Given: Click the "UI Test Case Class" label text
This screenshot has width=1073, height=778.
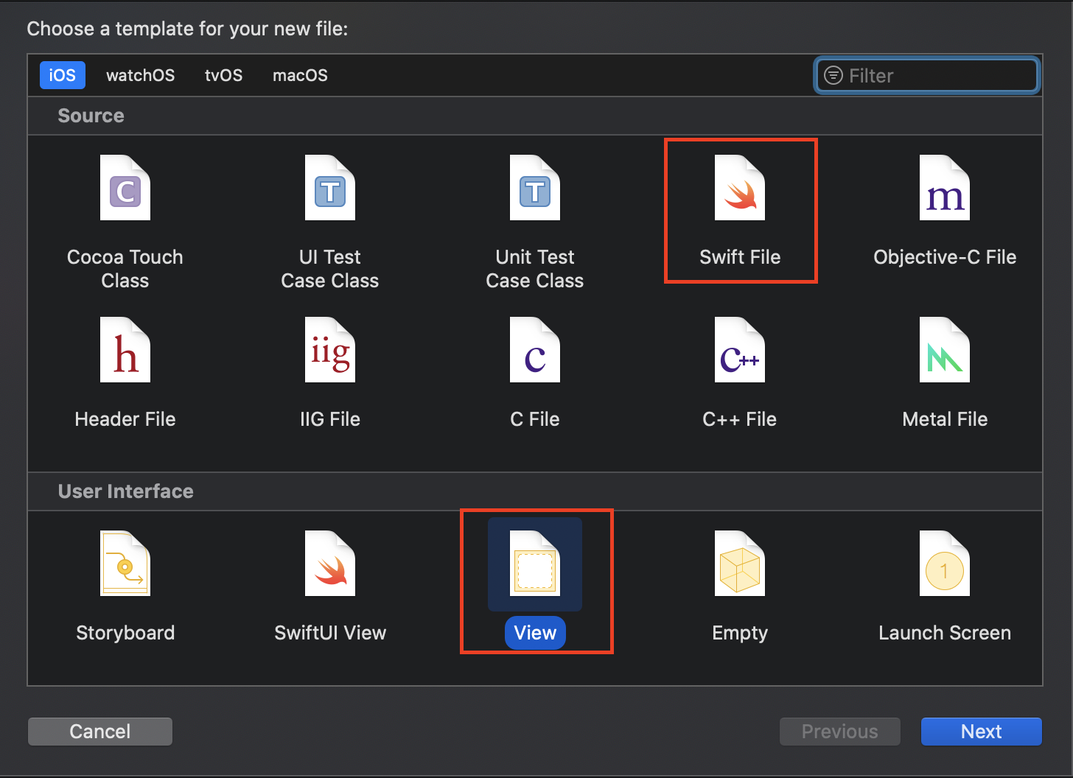Looking at the screenshot, I should pyautogui.click(x=330, y=269).
